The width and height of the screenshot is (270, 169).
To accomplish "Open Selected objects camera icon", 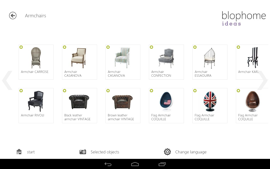I will point(83,152).
